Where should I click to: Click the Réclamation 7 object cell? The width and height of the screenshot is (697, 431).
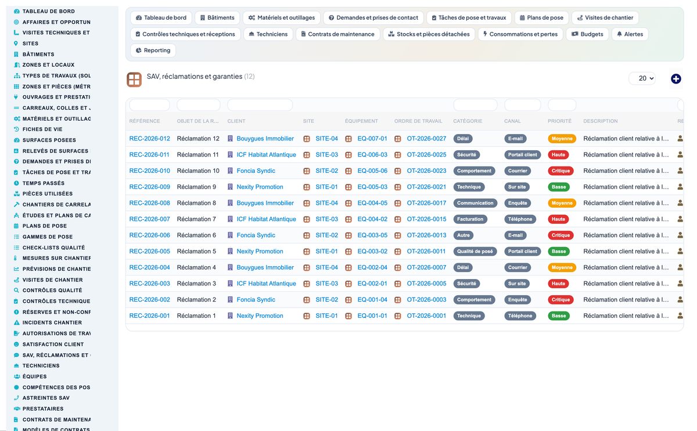pos(196,219)
